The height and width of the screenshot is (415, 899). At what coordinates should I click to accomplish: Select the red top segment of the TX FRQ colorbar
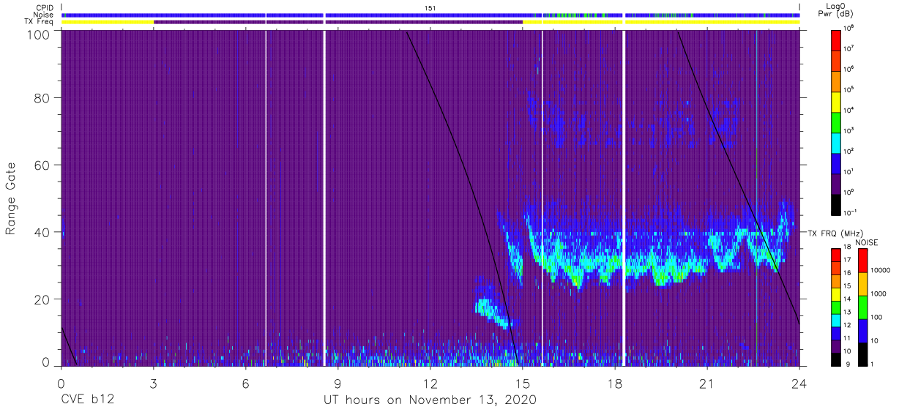[x=838, y=255]
